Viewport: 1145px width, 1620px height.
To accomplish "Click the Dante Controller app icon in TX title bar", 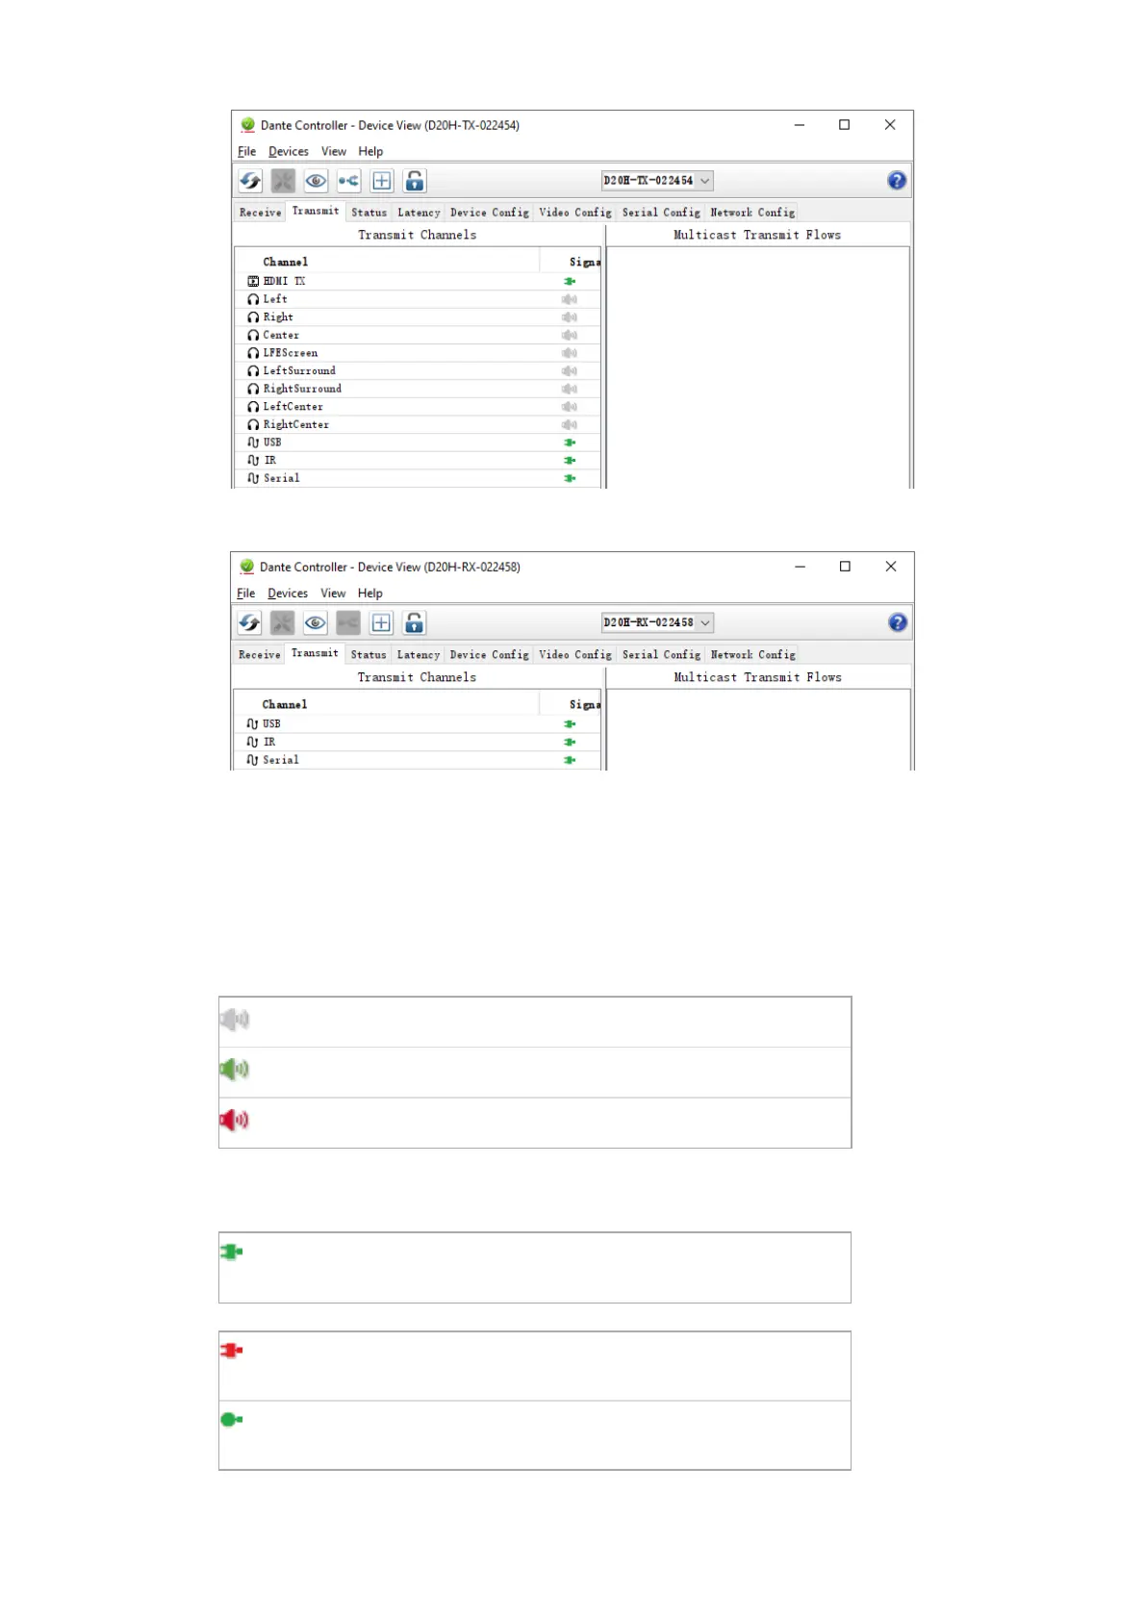I will tap(247, 125).
